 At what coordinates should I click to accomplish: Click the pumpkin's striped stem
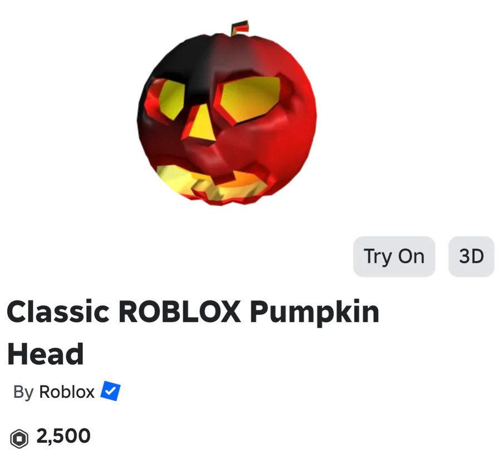click(x=240, y=28)
